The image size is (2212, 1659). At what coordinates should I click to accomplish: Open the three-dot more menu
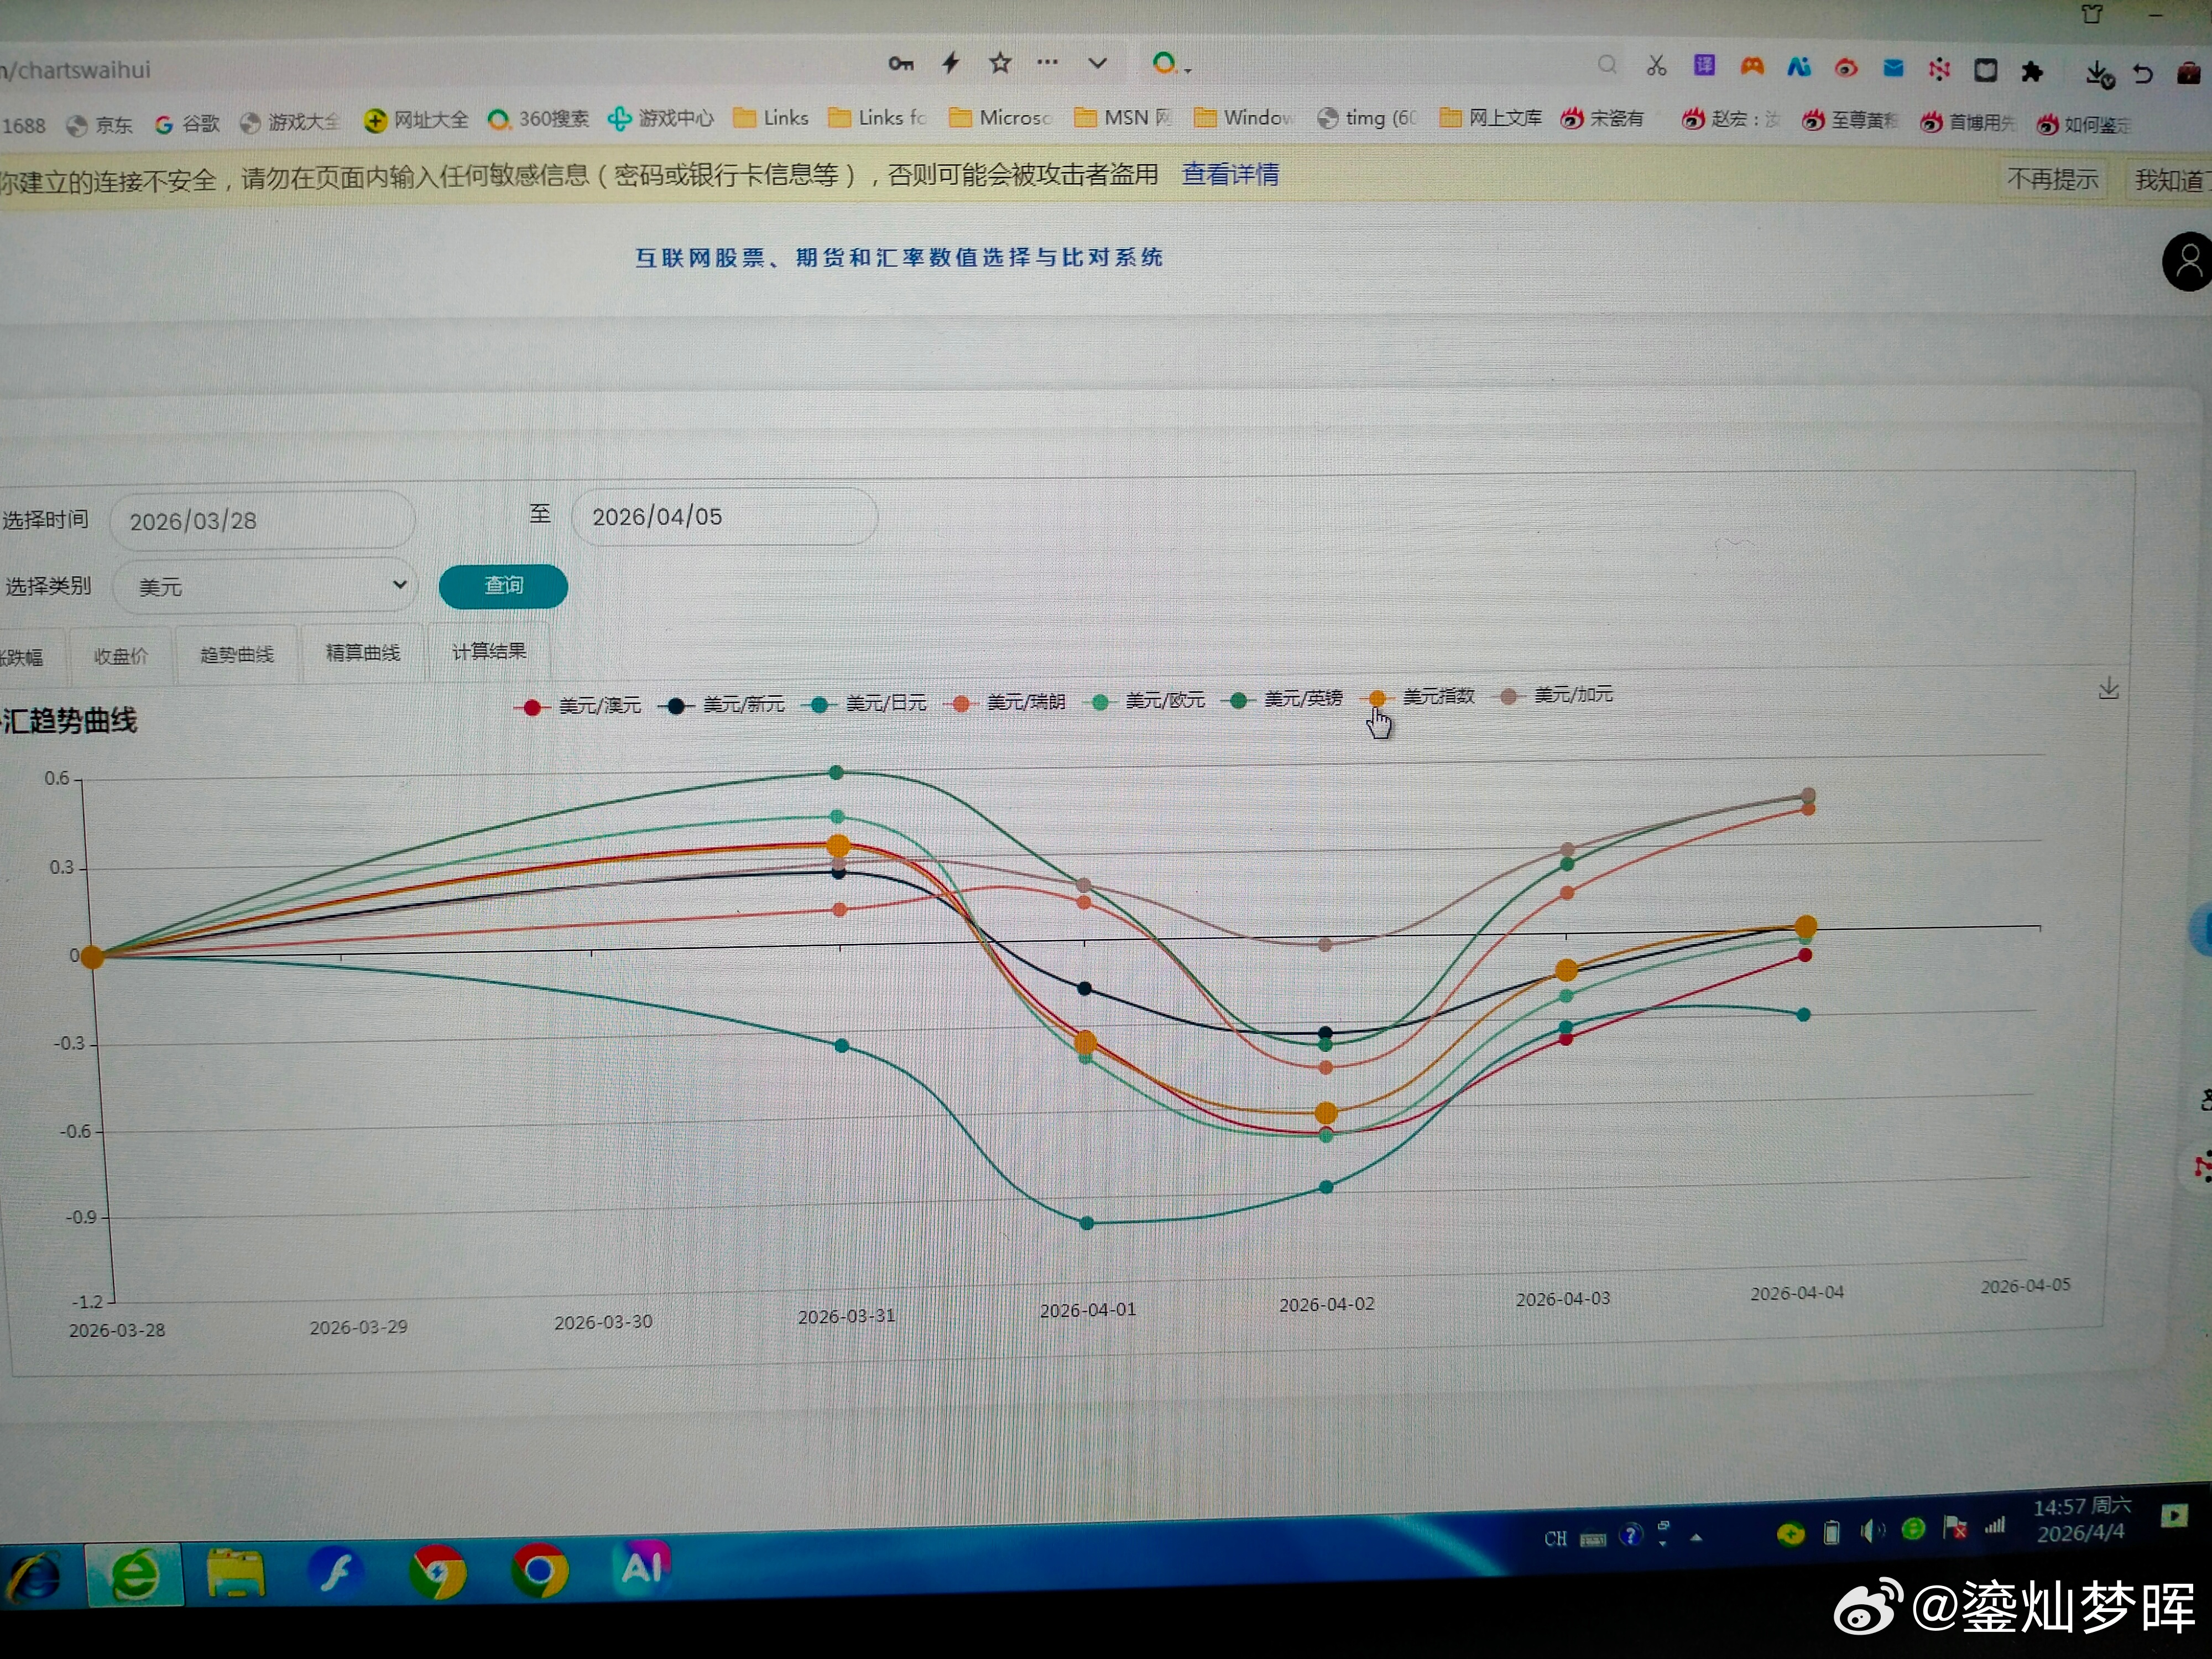(1047, 63)
